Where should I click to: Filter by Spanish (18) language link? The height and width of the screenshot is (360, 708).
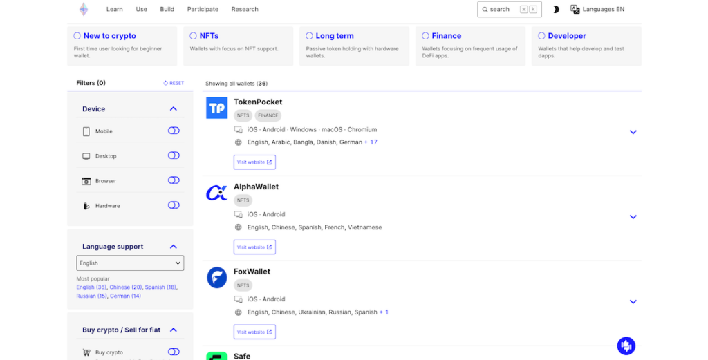(x=160, y=287)
